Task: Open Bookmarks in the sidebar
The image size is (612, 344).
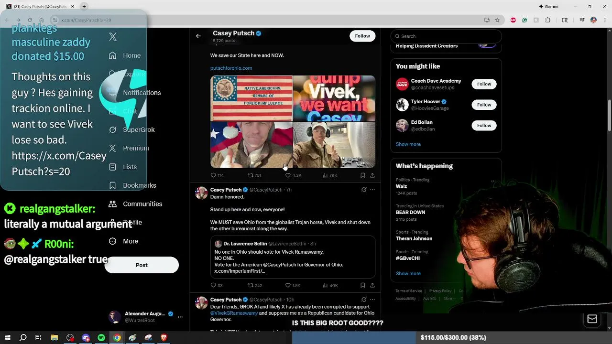Action: 132,185
